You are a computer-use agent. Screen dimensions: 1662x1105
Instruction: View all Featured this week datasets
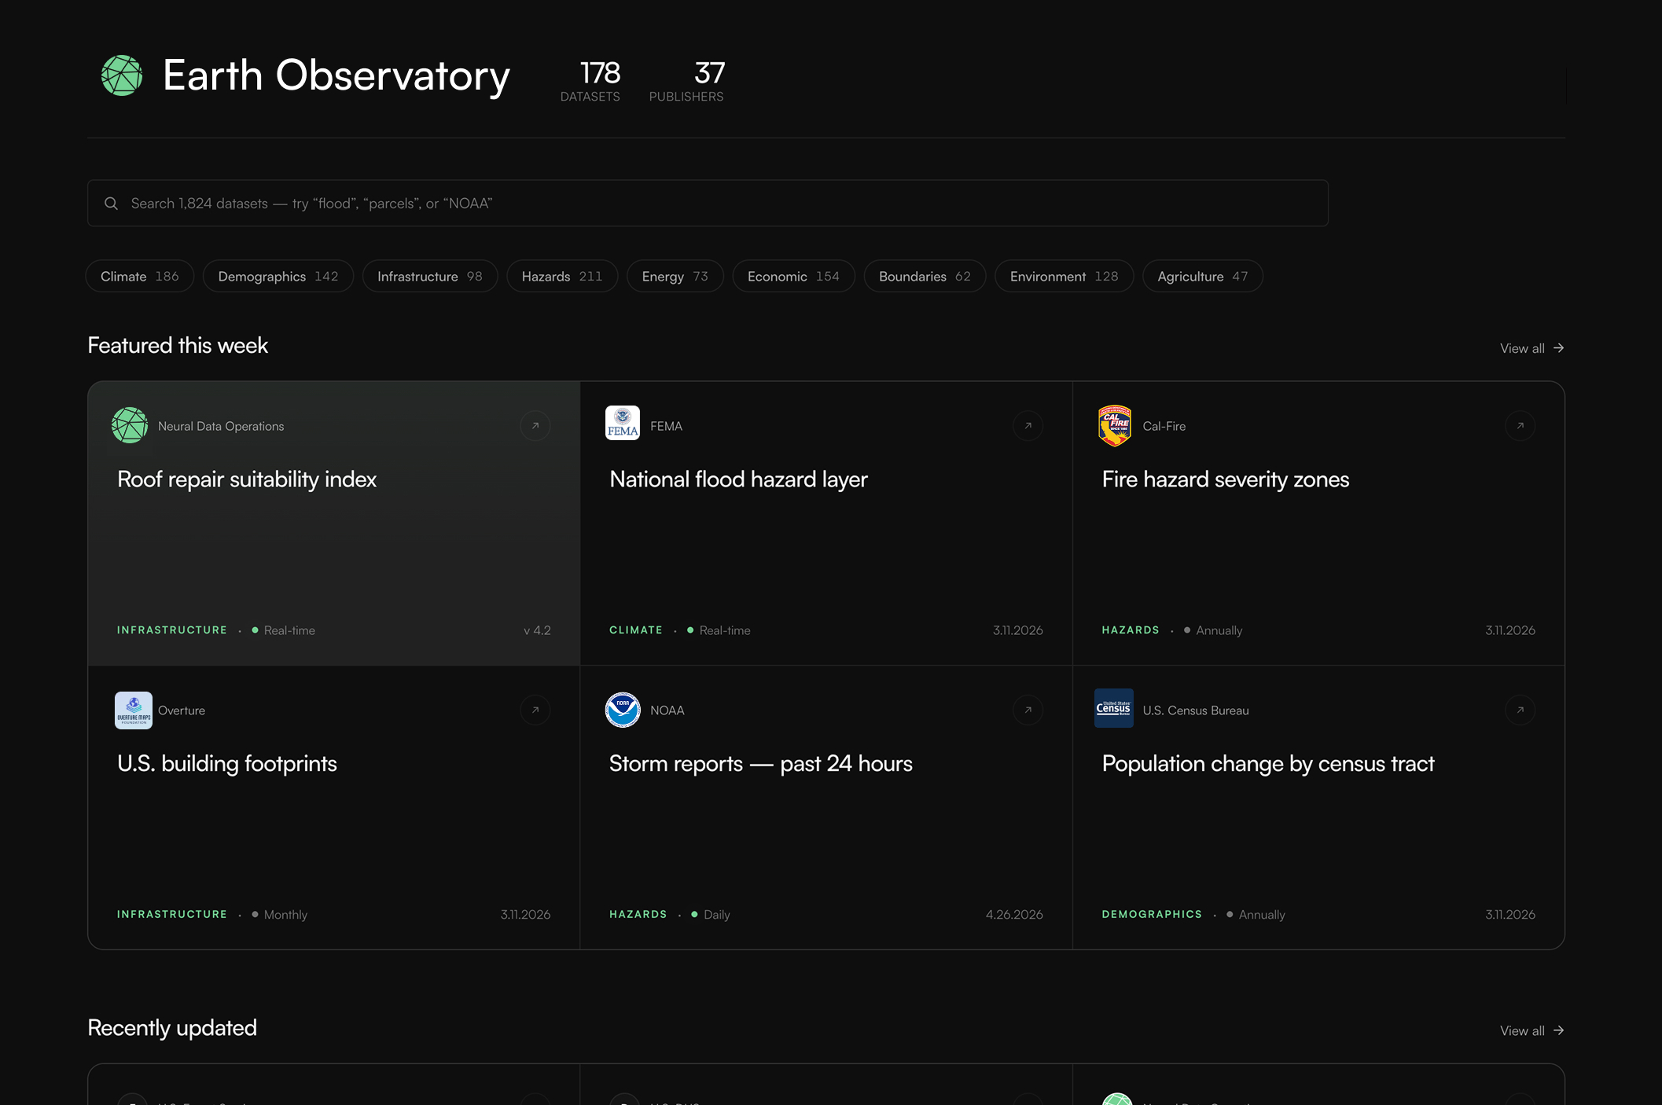click(x=1531, y=348)
